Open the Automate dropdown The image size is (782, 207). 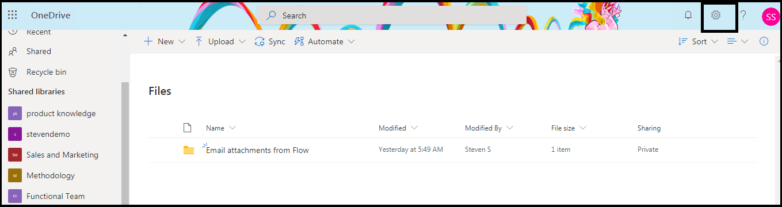click(325, 41)
